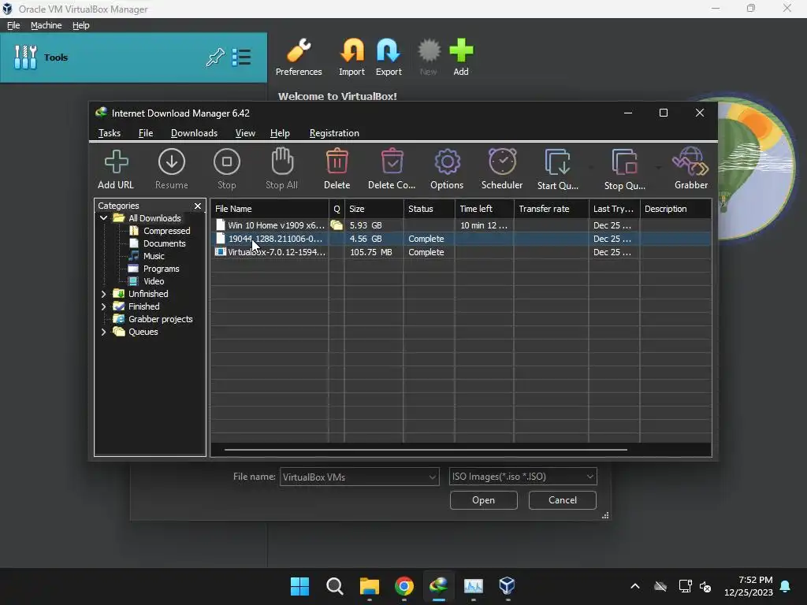
Task: Select the Video category
Action: tap(154, 281)
